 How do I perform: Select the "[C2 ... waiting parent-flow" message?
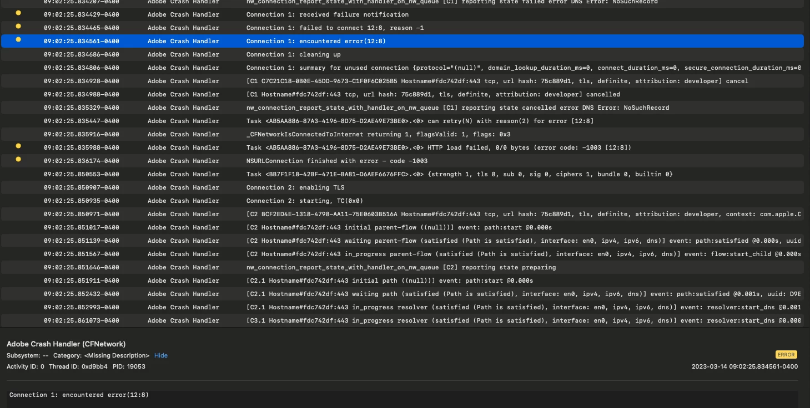[524, 241]
